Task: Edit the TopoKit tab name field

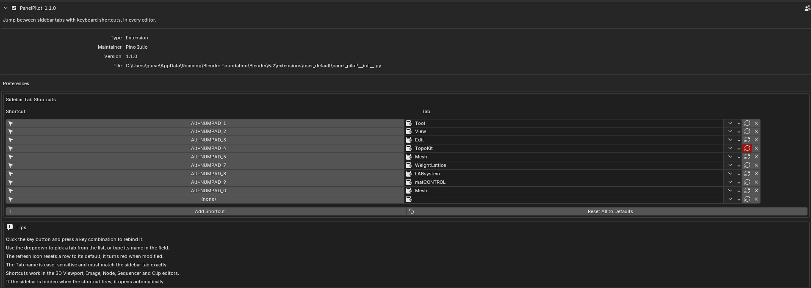Action: 565,148
